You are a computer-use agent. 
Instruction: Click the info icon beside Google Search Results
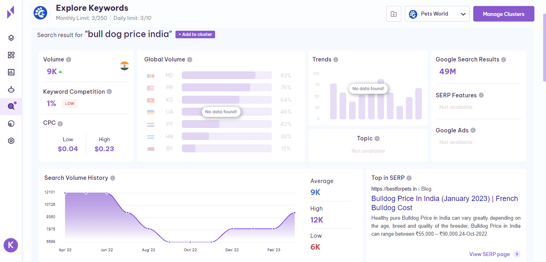click(504, 59)
